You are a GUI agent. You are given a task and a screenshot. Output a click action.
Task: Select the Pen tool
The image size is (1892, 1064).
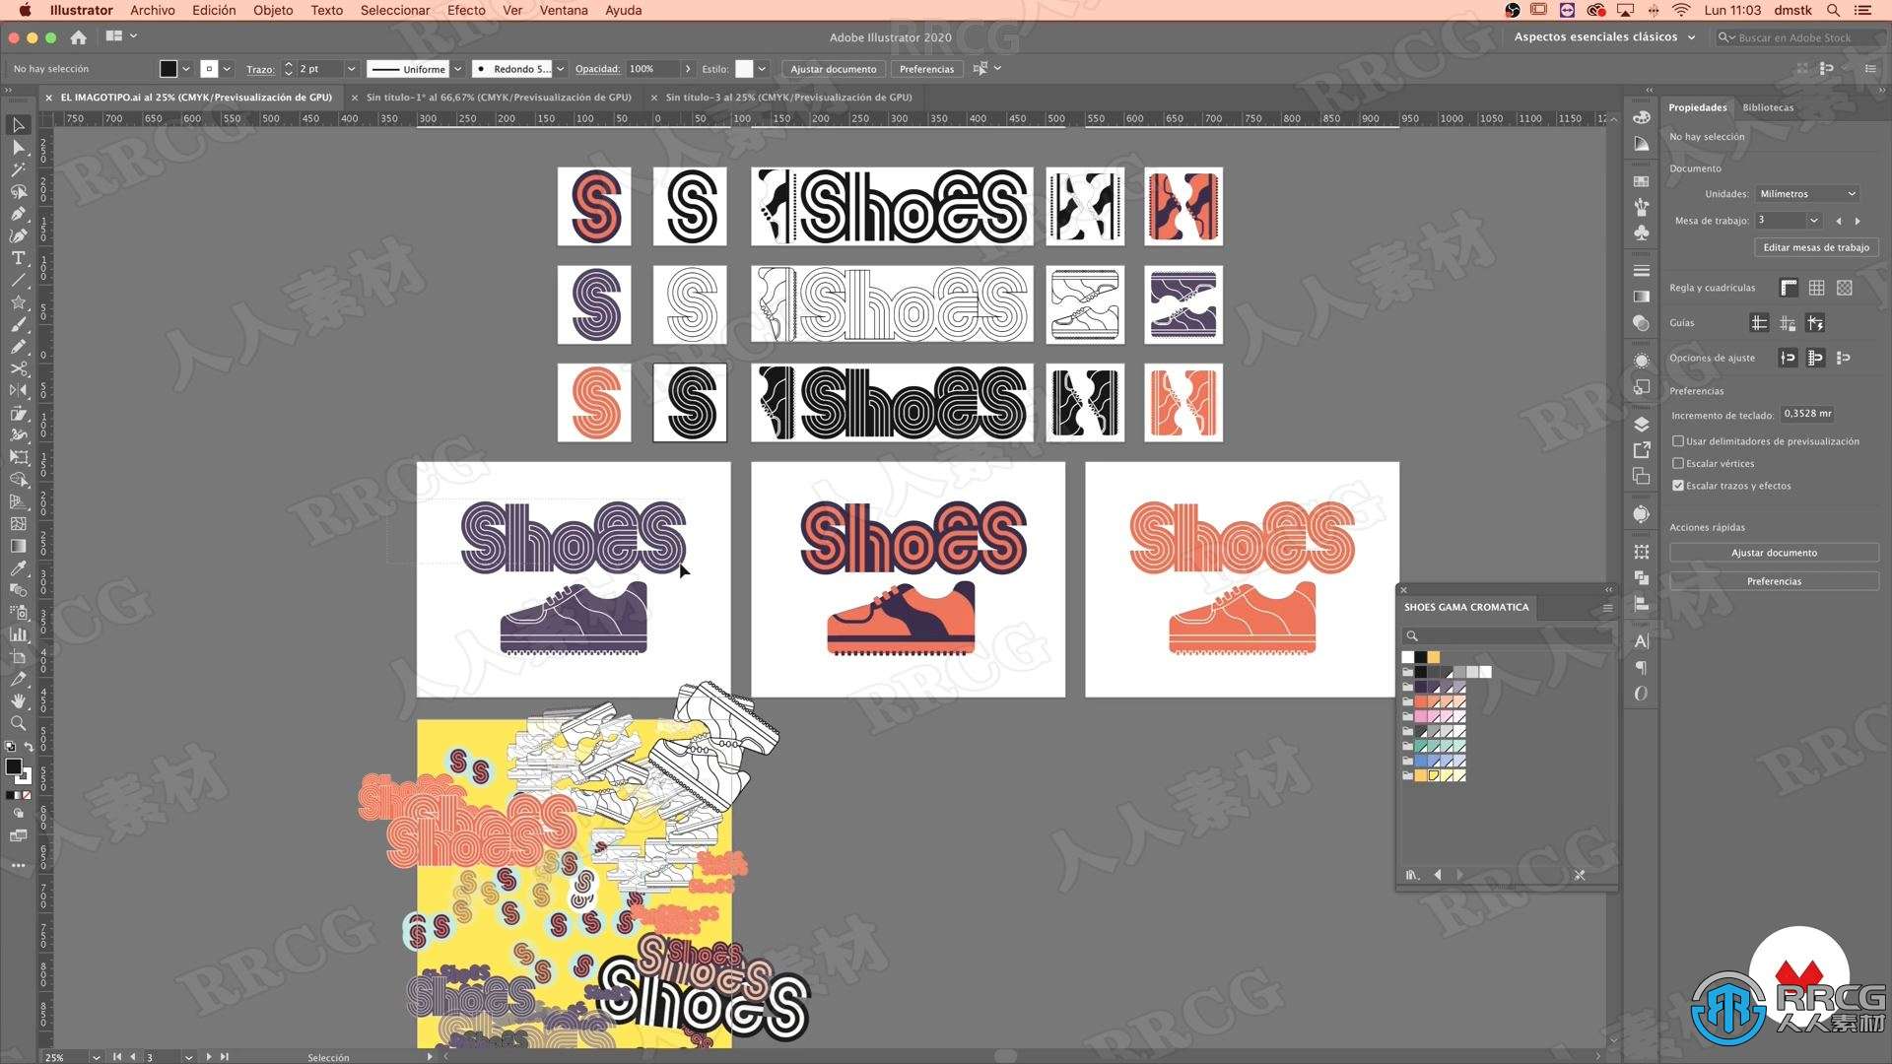pos(17,211)
